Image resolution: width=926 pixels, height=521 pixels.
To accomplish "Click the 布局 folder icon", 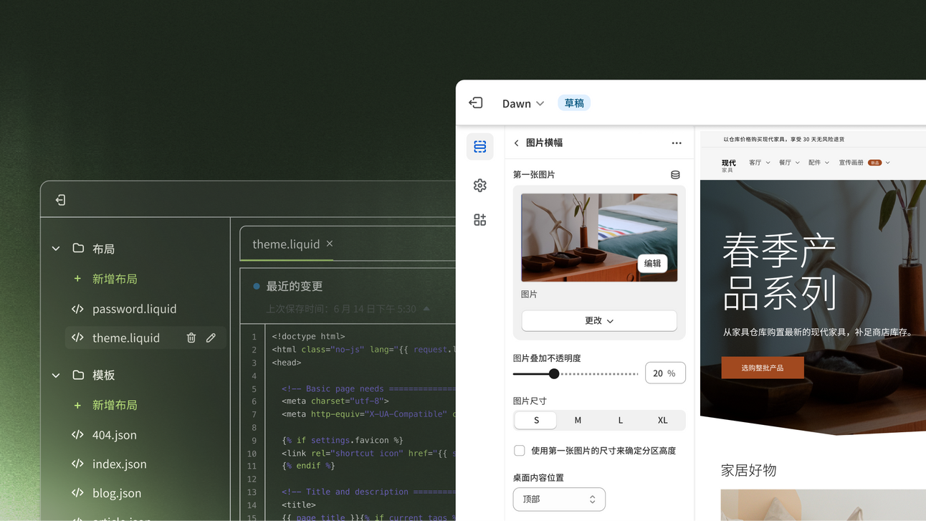I will click(x=78, y=248).
